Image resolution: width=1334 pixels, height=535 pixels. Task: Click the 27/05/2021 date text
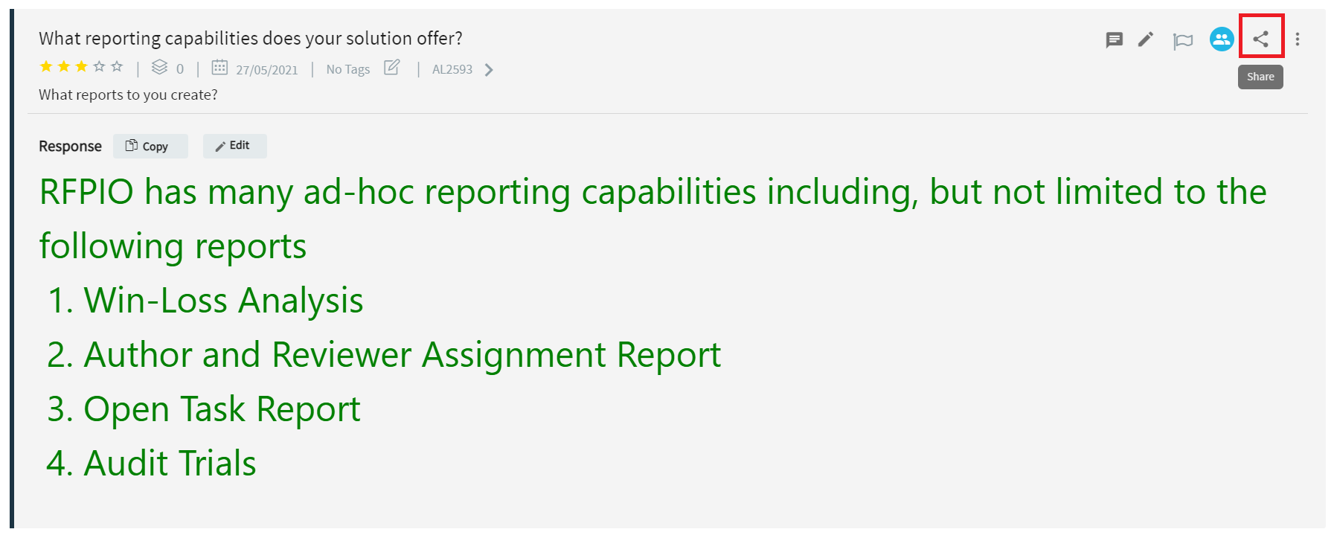click(267, 70)
